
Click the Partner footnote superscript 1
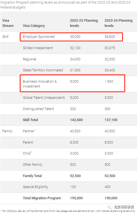tap(35, 130)
